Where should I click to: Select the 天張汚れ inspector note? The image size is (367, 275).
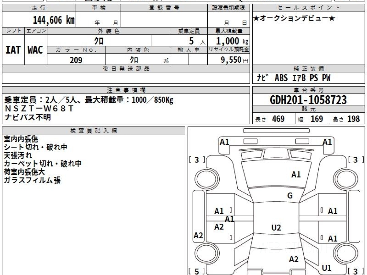(18, 156)
